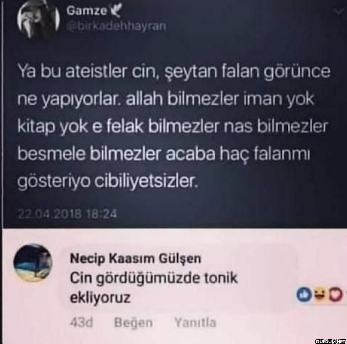The height and width of the screenshot is (344, 347).
Task: Reply using the Yanıtla button
Action: tap(195, 323)
